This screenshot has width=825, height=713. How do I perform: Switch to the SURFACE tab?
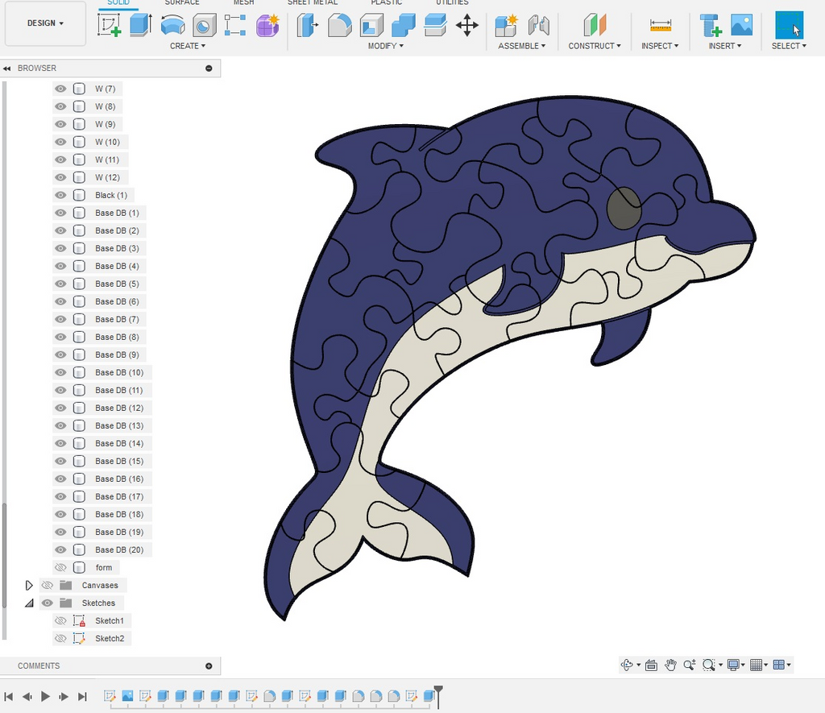[182, 2]
